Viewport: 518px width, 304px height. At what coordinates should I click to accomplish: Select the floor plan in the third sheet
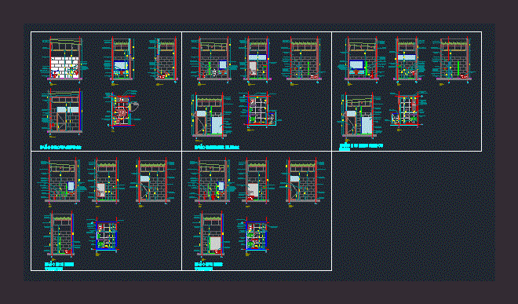pyautogui.click(x=407, y=110)
